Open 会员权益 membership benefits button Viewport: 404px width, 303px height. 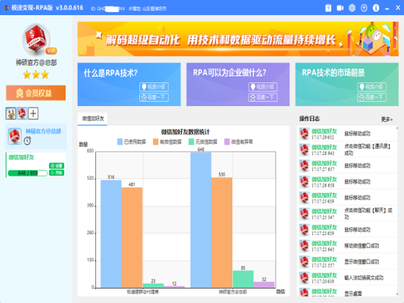pyautogui.click(x=36, y=93)
